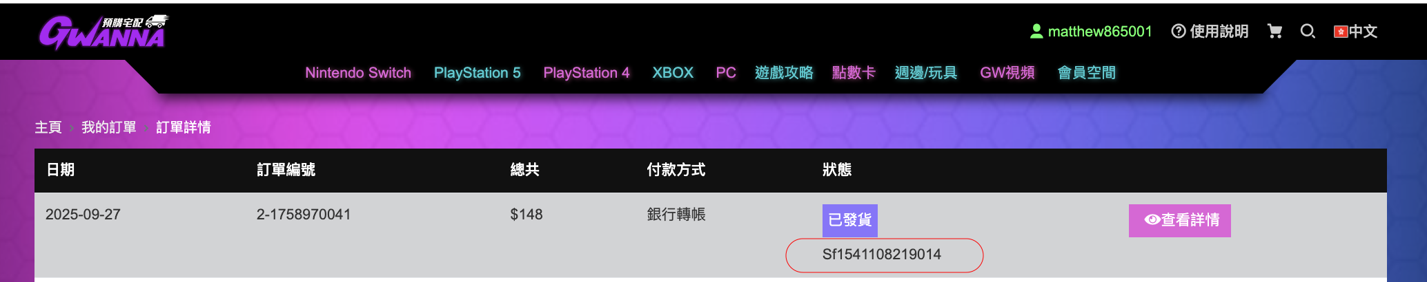Screen dimensions: 1427x282
Task: Click tracking number Sf1541108219014
Action: click(881, 254)
